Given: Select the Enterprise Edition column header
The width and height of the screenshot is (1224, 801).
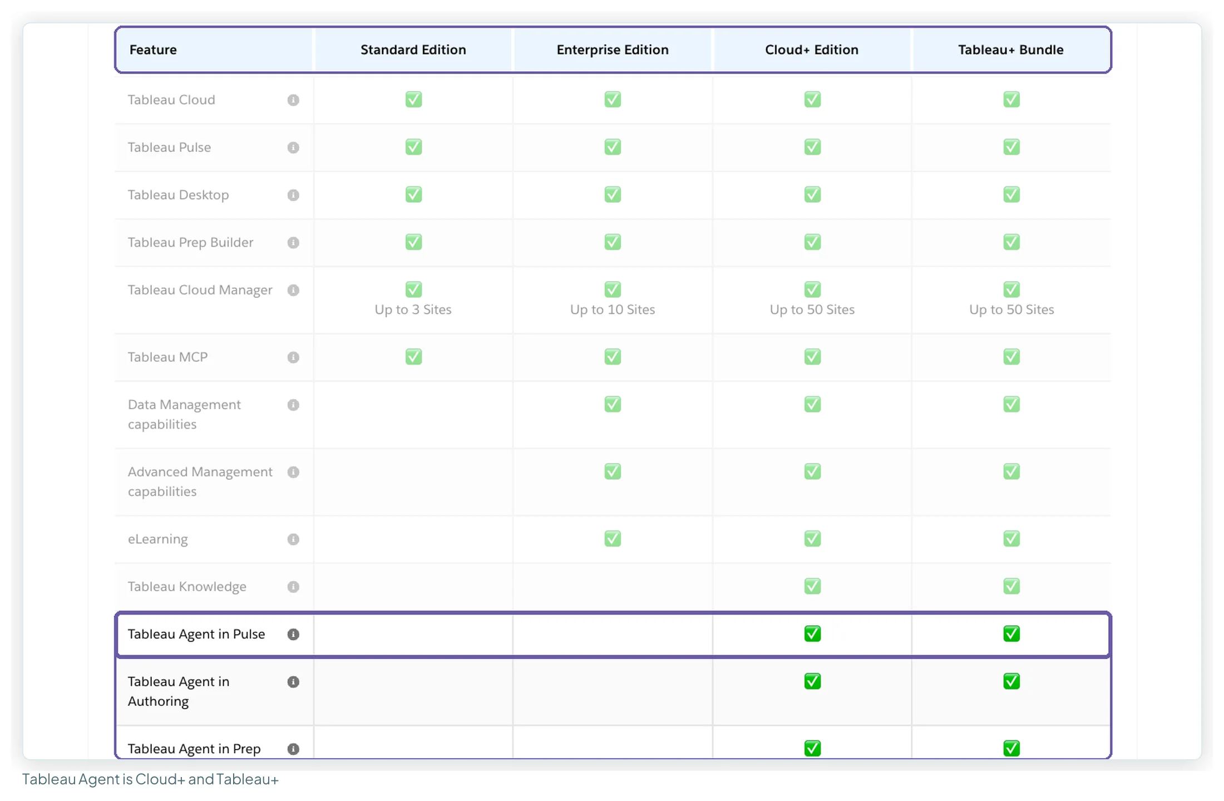Looking at the screenshot, I should tap(613, 50).
